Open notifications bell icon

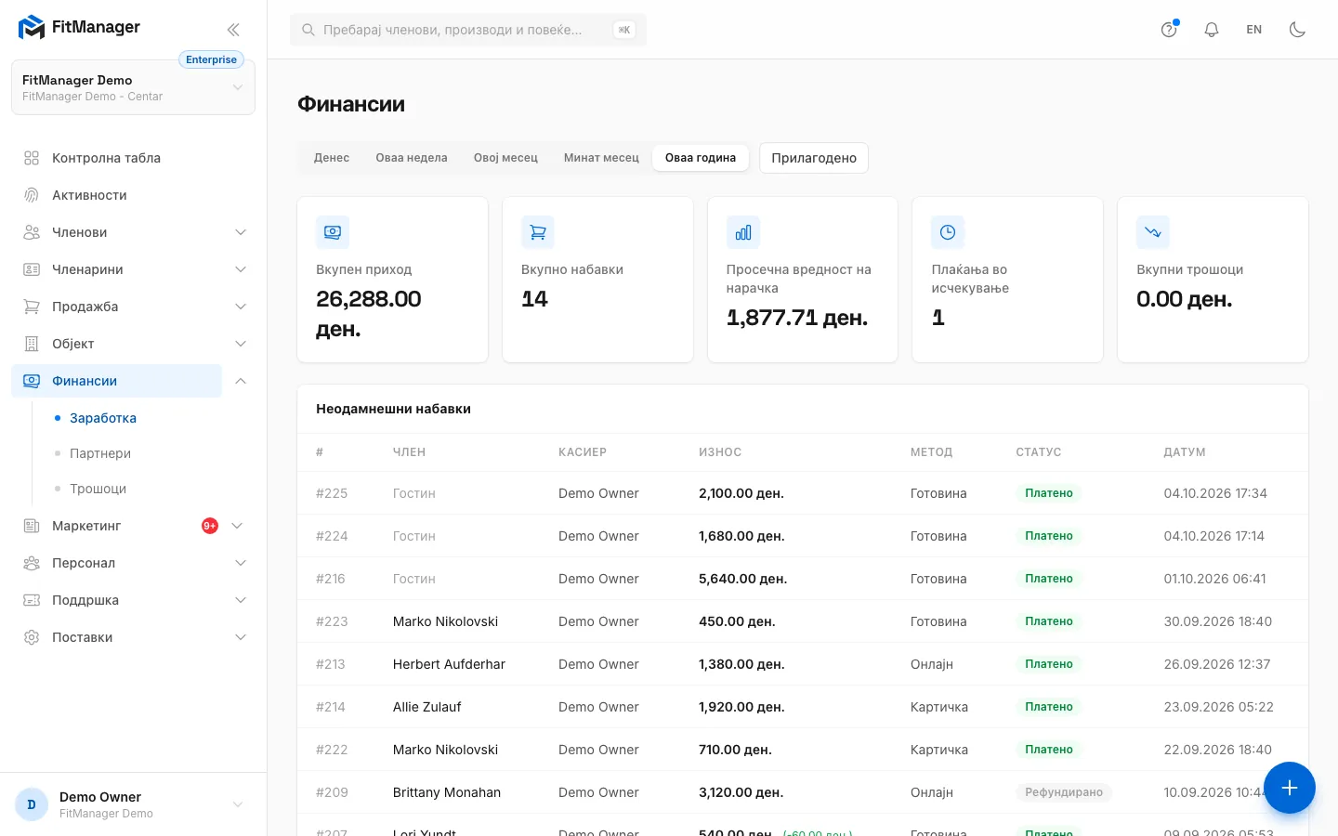point(1212,30)
